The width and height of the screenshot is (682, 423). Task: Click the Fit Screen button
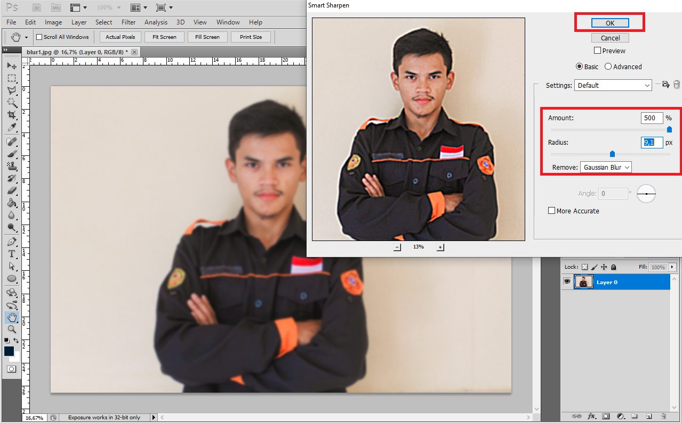(164, 37)
